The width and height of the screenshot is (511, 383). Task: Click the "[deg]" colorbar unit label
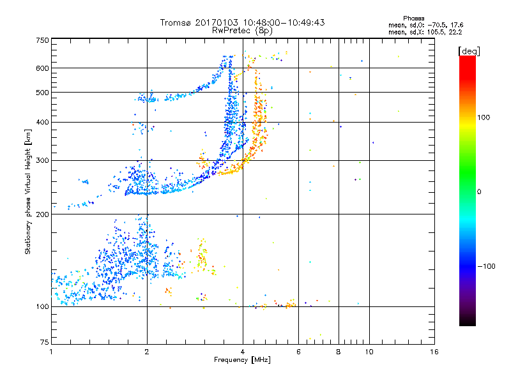pyautogui.click(x=469, y=51)
